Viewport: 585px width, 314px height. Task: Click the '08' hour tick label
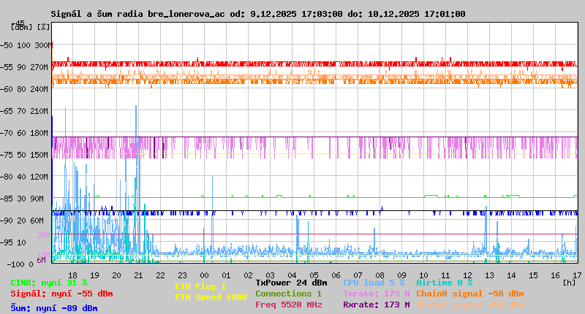pyautogui.click(x=380, y=275)
